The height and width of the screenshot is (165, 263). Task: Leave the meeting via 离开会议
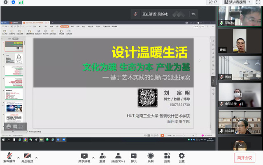[244, 157]
